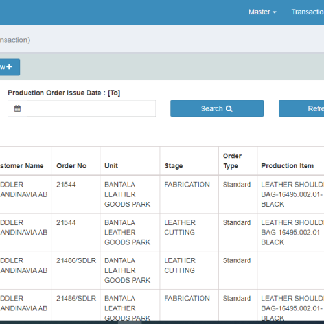Viewport: 324px width, 324px height.
Task: Click the Search button
Action: click(x=217, y=108)
